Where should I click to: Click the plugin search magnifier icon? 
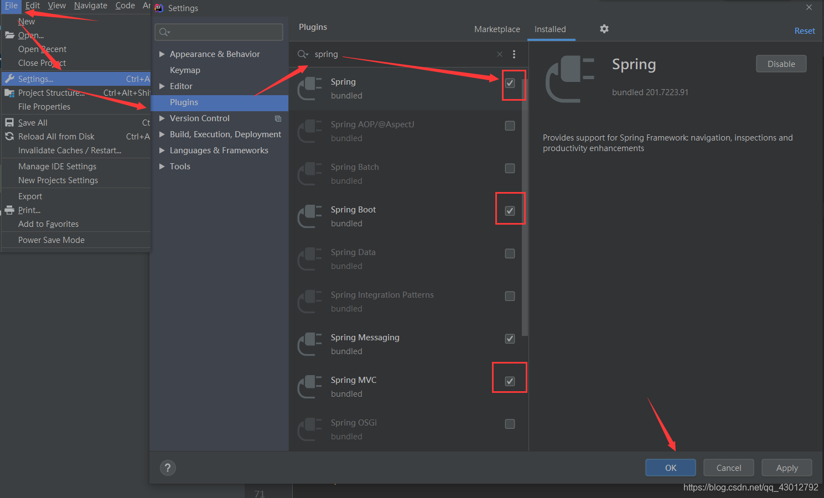pyautogui.click(x=303, y=54)
